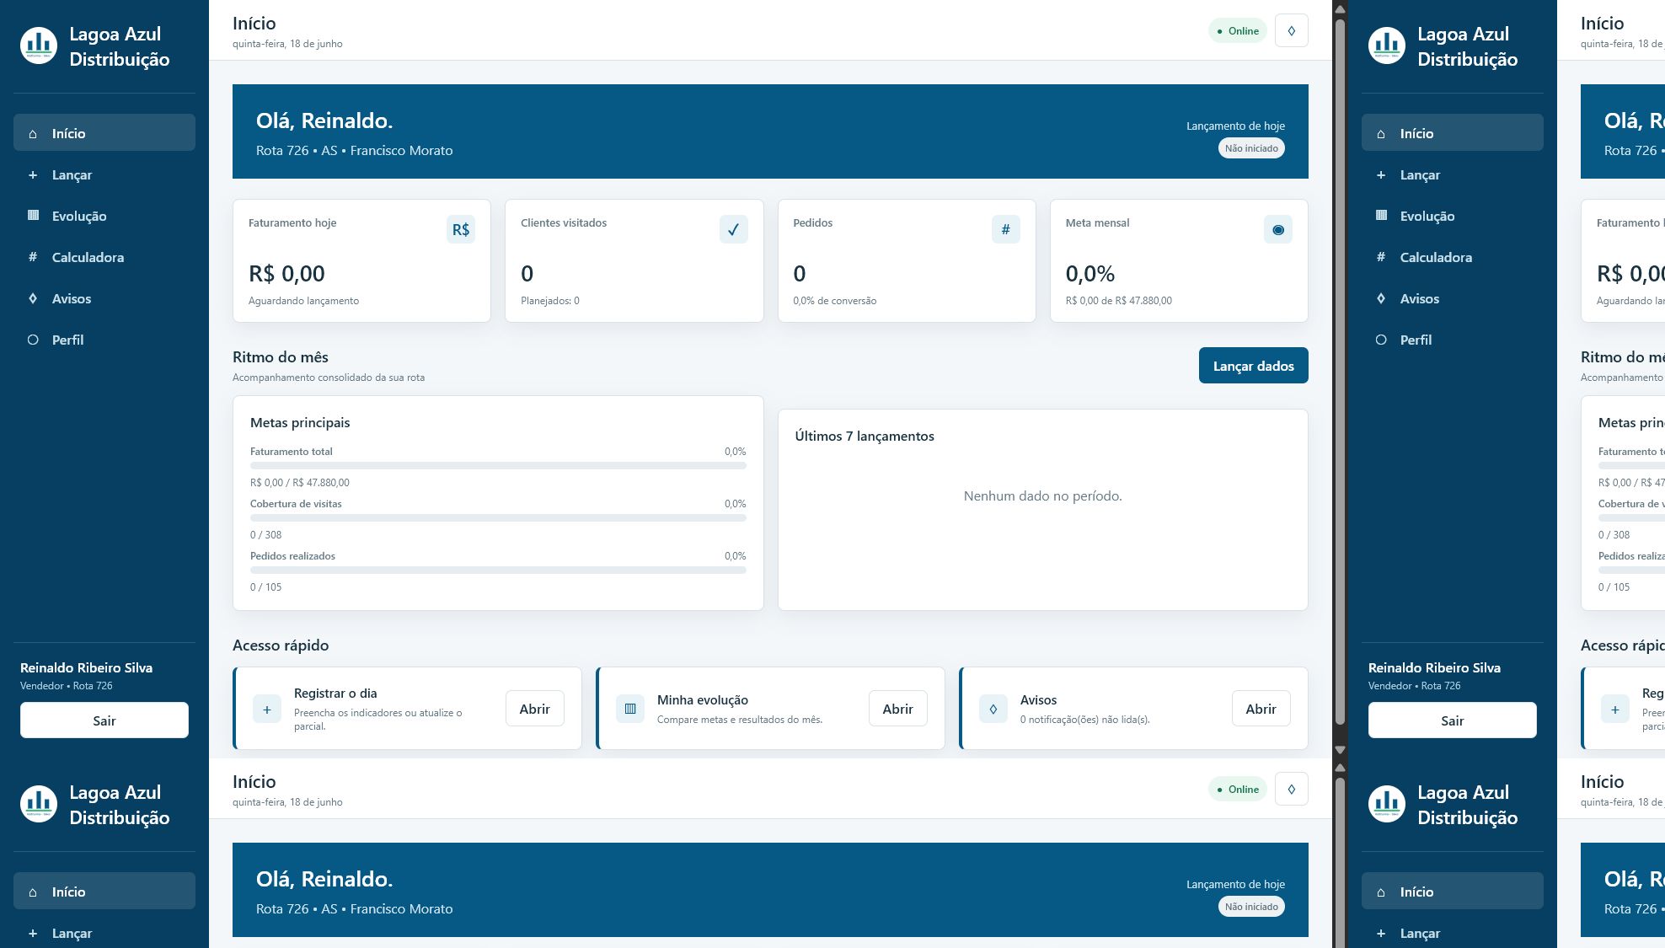Click the chart icon on Minha evolução card
The height and width of the screenshot is (948, 1665).
click(630, 710)
